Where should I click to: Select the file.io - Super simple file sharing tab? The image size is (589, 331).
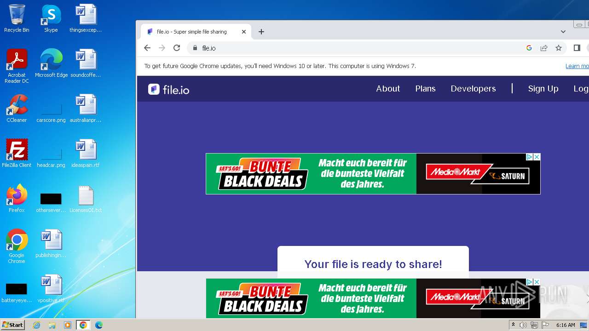[196, 32]
